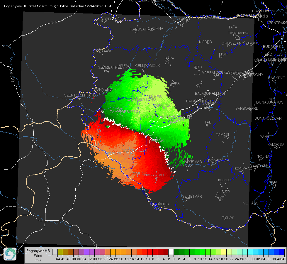Click the RACKEVE town label
Image resolution: width=287 pixels, height=264 pixels.
[276, 78]
